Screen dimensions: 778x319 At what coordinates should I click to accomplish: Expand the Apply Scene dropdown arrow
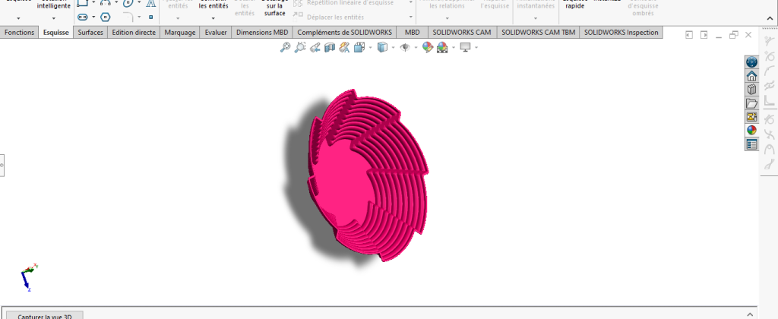pyautogui.click(x=453, y=48)
